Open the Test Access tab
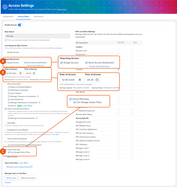This screenshot has width=177, height=187. pyautogui.click(x=38, y=16)
